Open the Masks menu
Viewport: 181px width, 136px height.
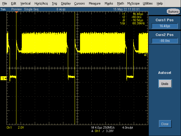point(109,3)
